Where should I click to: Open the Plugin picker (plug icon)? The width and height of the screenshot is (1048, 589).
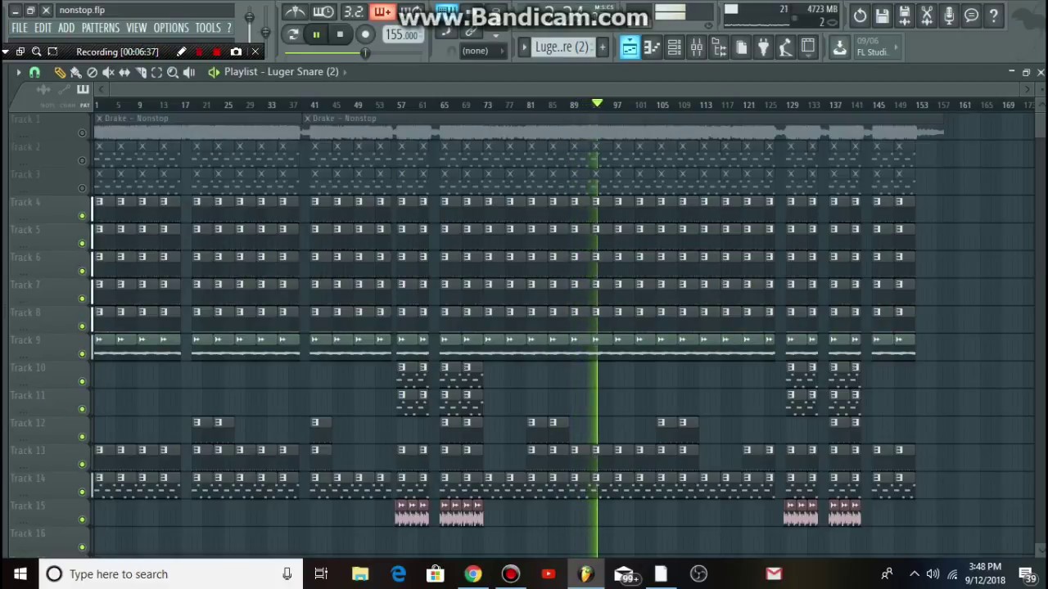(763, 47)
